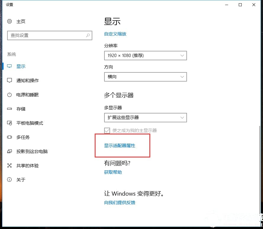
Task: Open 共享的体验 with its share icon
Action: [9, 165]
